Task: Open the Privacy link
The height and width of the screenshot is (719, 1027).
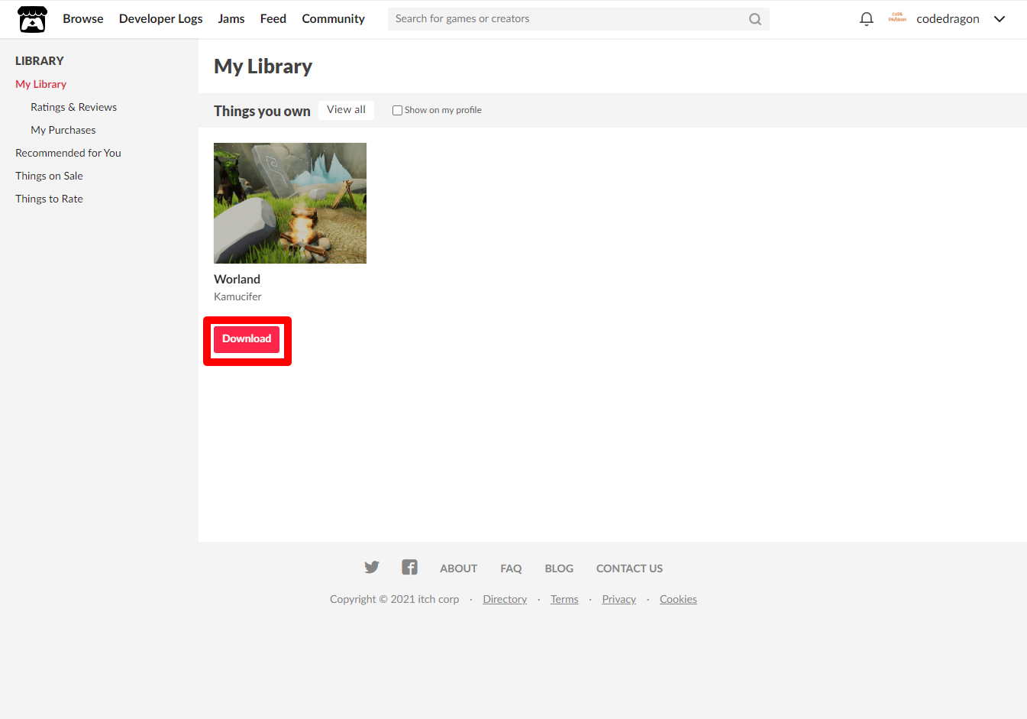Action: 619,599
